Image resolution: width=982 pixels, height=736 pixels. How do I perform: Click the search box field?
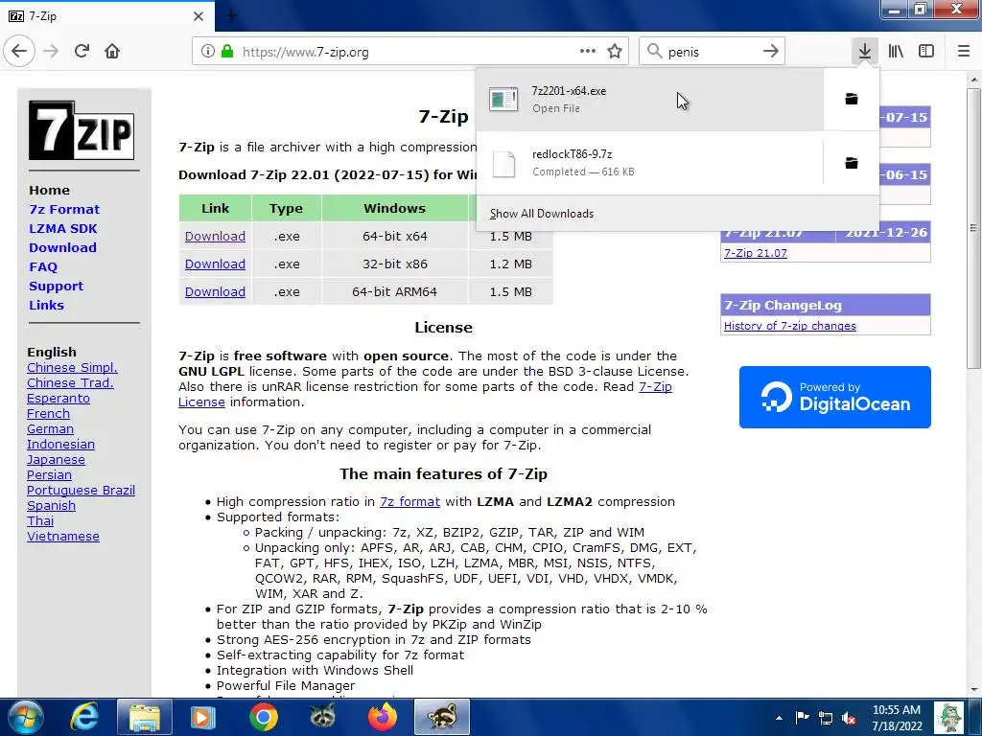(x=711, y=52)
